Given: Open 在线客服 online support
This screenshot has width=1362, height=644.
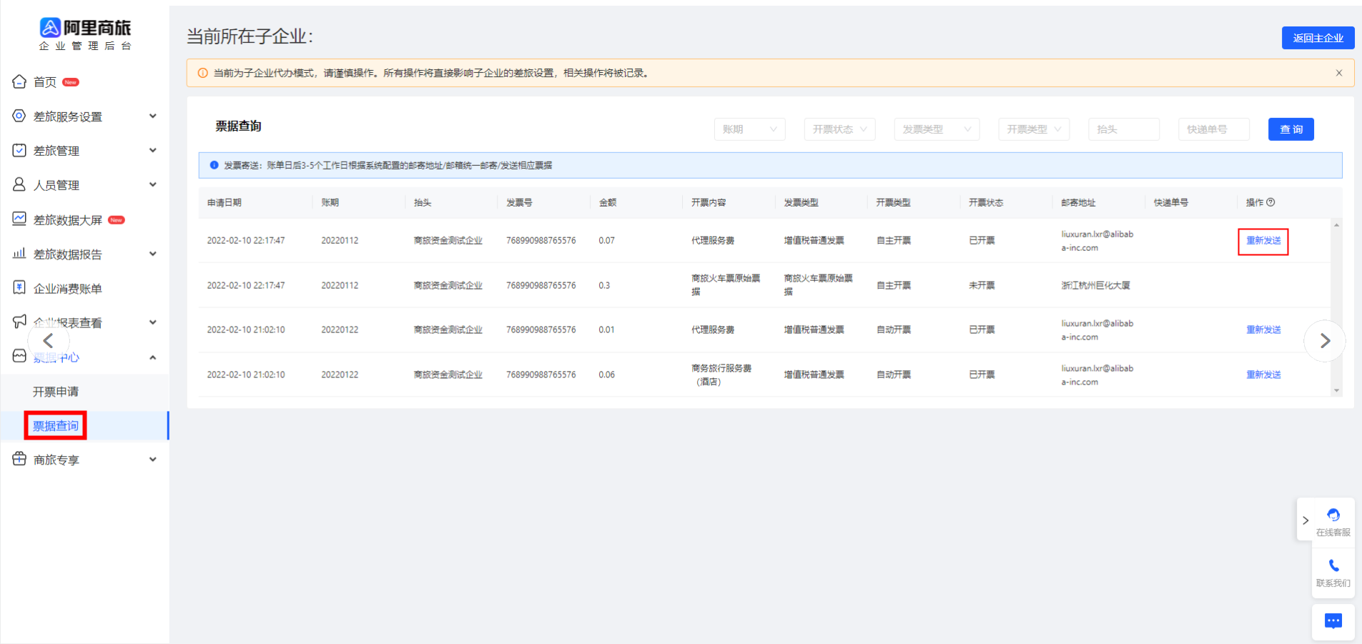Looking at the screenshot, I should click(1333, 522).
